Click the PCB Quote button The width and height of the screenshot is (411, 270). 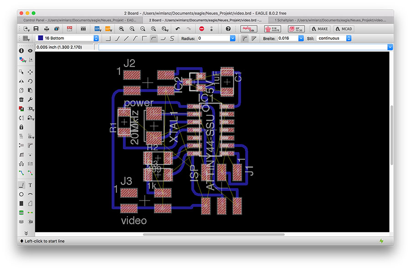click(273, 29)
